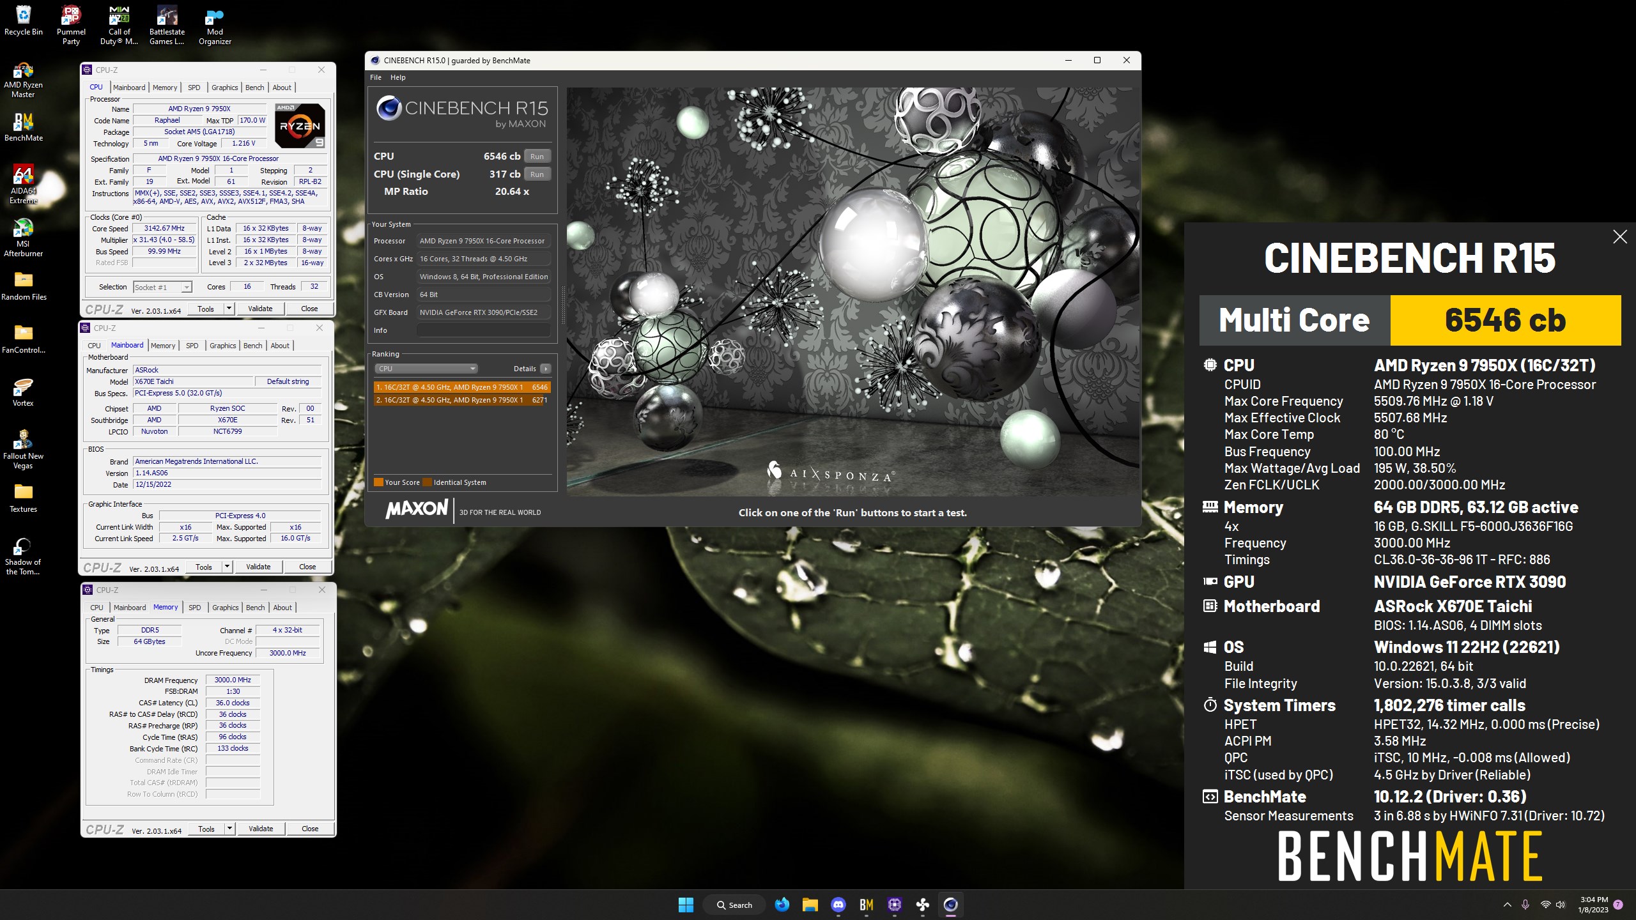Run the CPU multi-core test in Cinebench

click(x=537, y=157)
